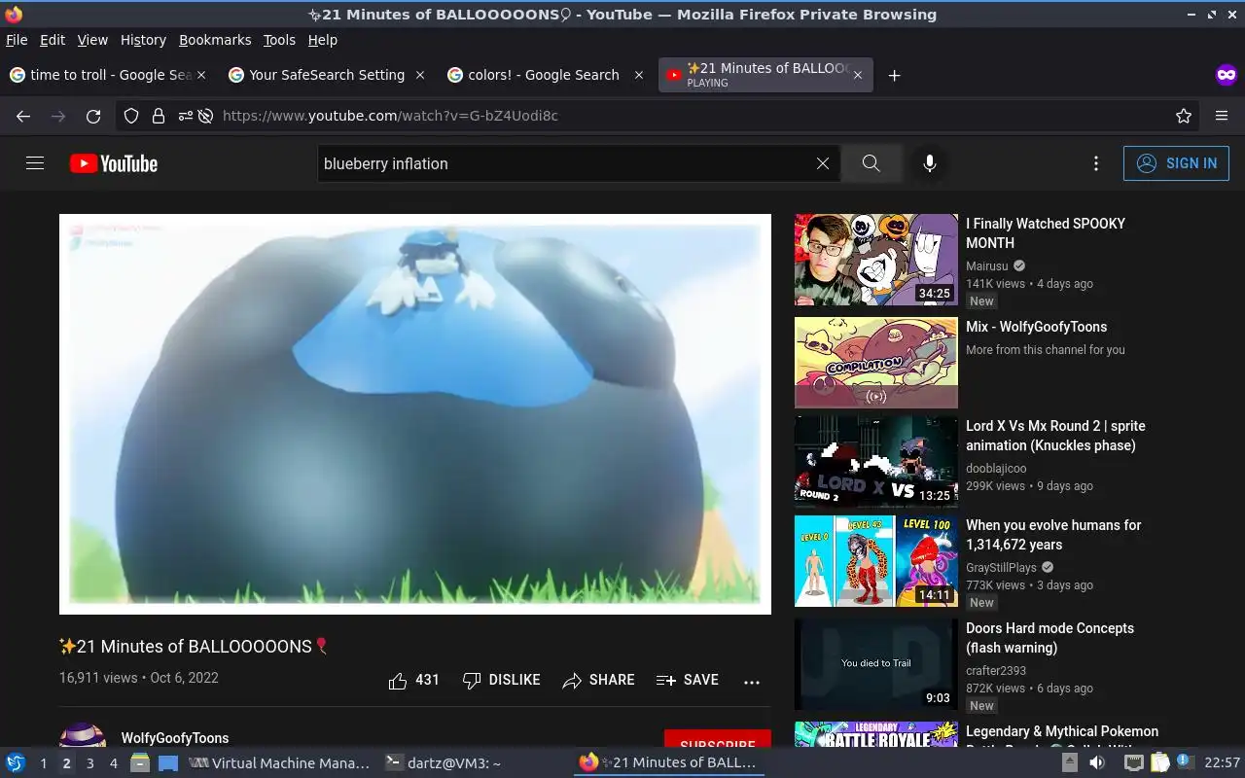Screen dimensions: 1245x778
Task: Click the SIGN IN button
Action: tap(1176, 163)
